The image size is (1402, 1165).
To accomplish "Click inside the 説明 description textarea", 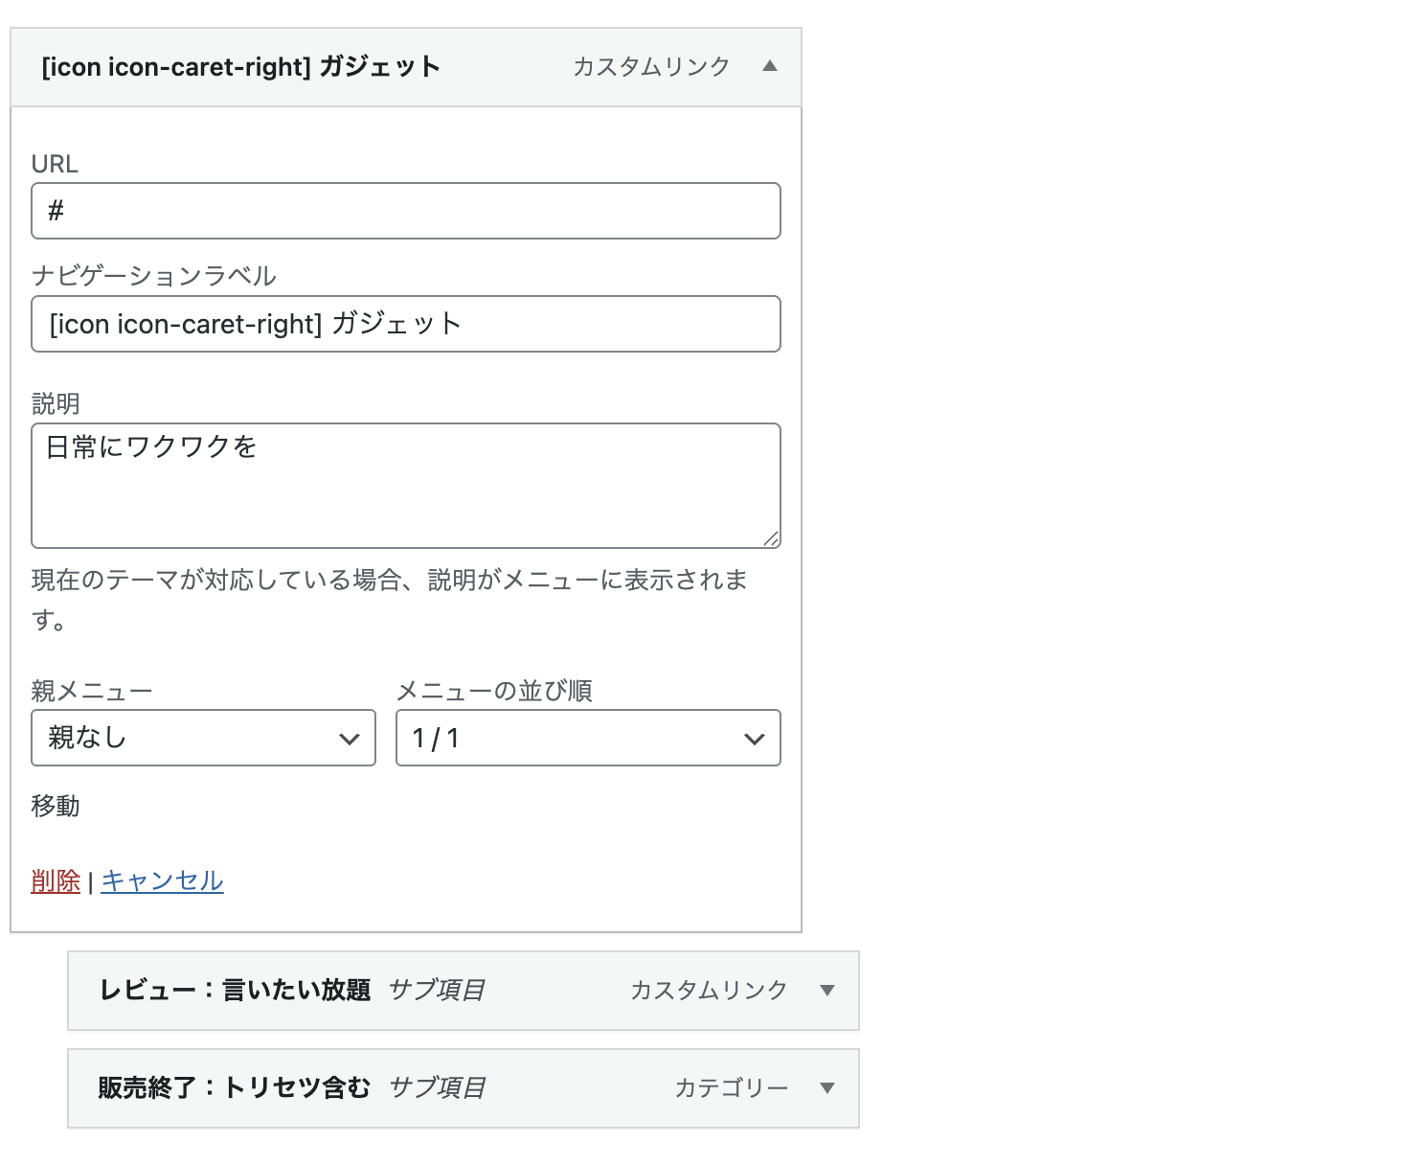I will (x=406, y=486).
